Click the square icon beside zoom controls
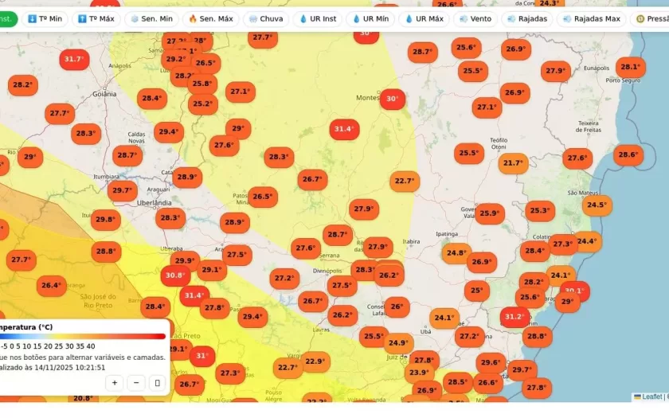This screenshot has width=669, height=418. click(158, 383)
